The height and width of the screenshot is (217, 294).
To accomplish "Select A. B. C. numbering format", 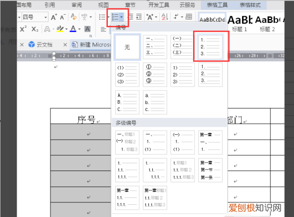I will click(x=127, y=102).
